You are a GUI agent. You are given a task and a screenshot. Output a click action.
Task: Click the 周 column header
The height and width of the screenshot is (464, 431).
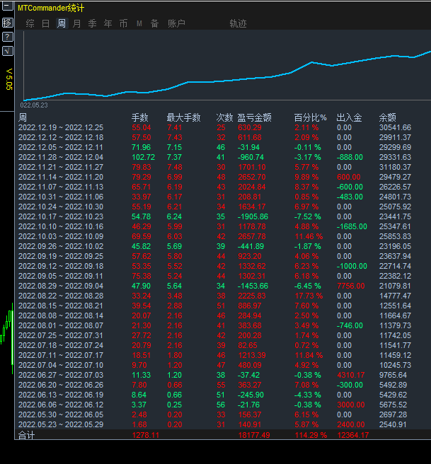click(x=23, y=117)
